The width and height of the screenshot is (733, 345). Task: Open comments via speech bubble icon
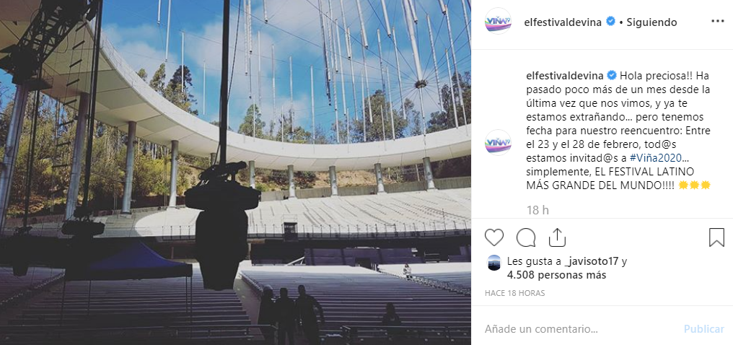click(x=526, y=237)
